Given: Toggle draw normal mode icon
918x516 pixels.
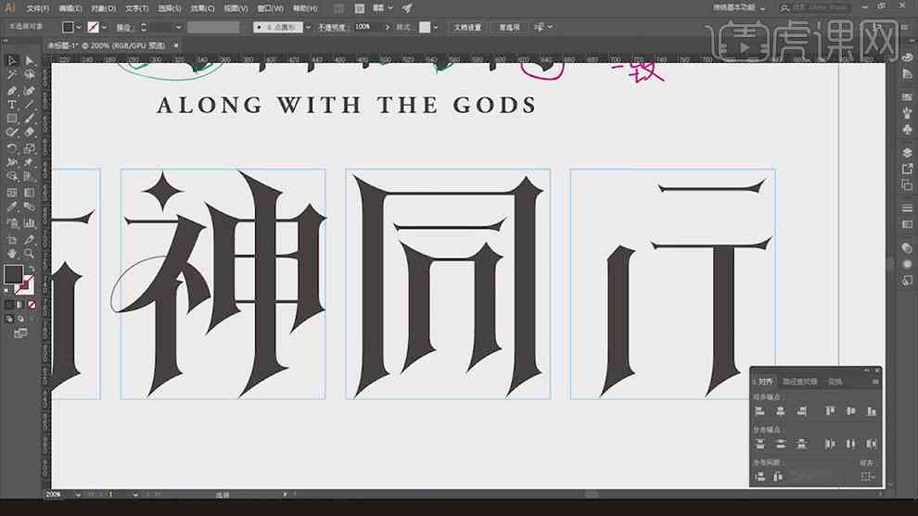Looking at the screenshot, I should (8, 319).
